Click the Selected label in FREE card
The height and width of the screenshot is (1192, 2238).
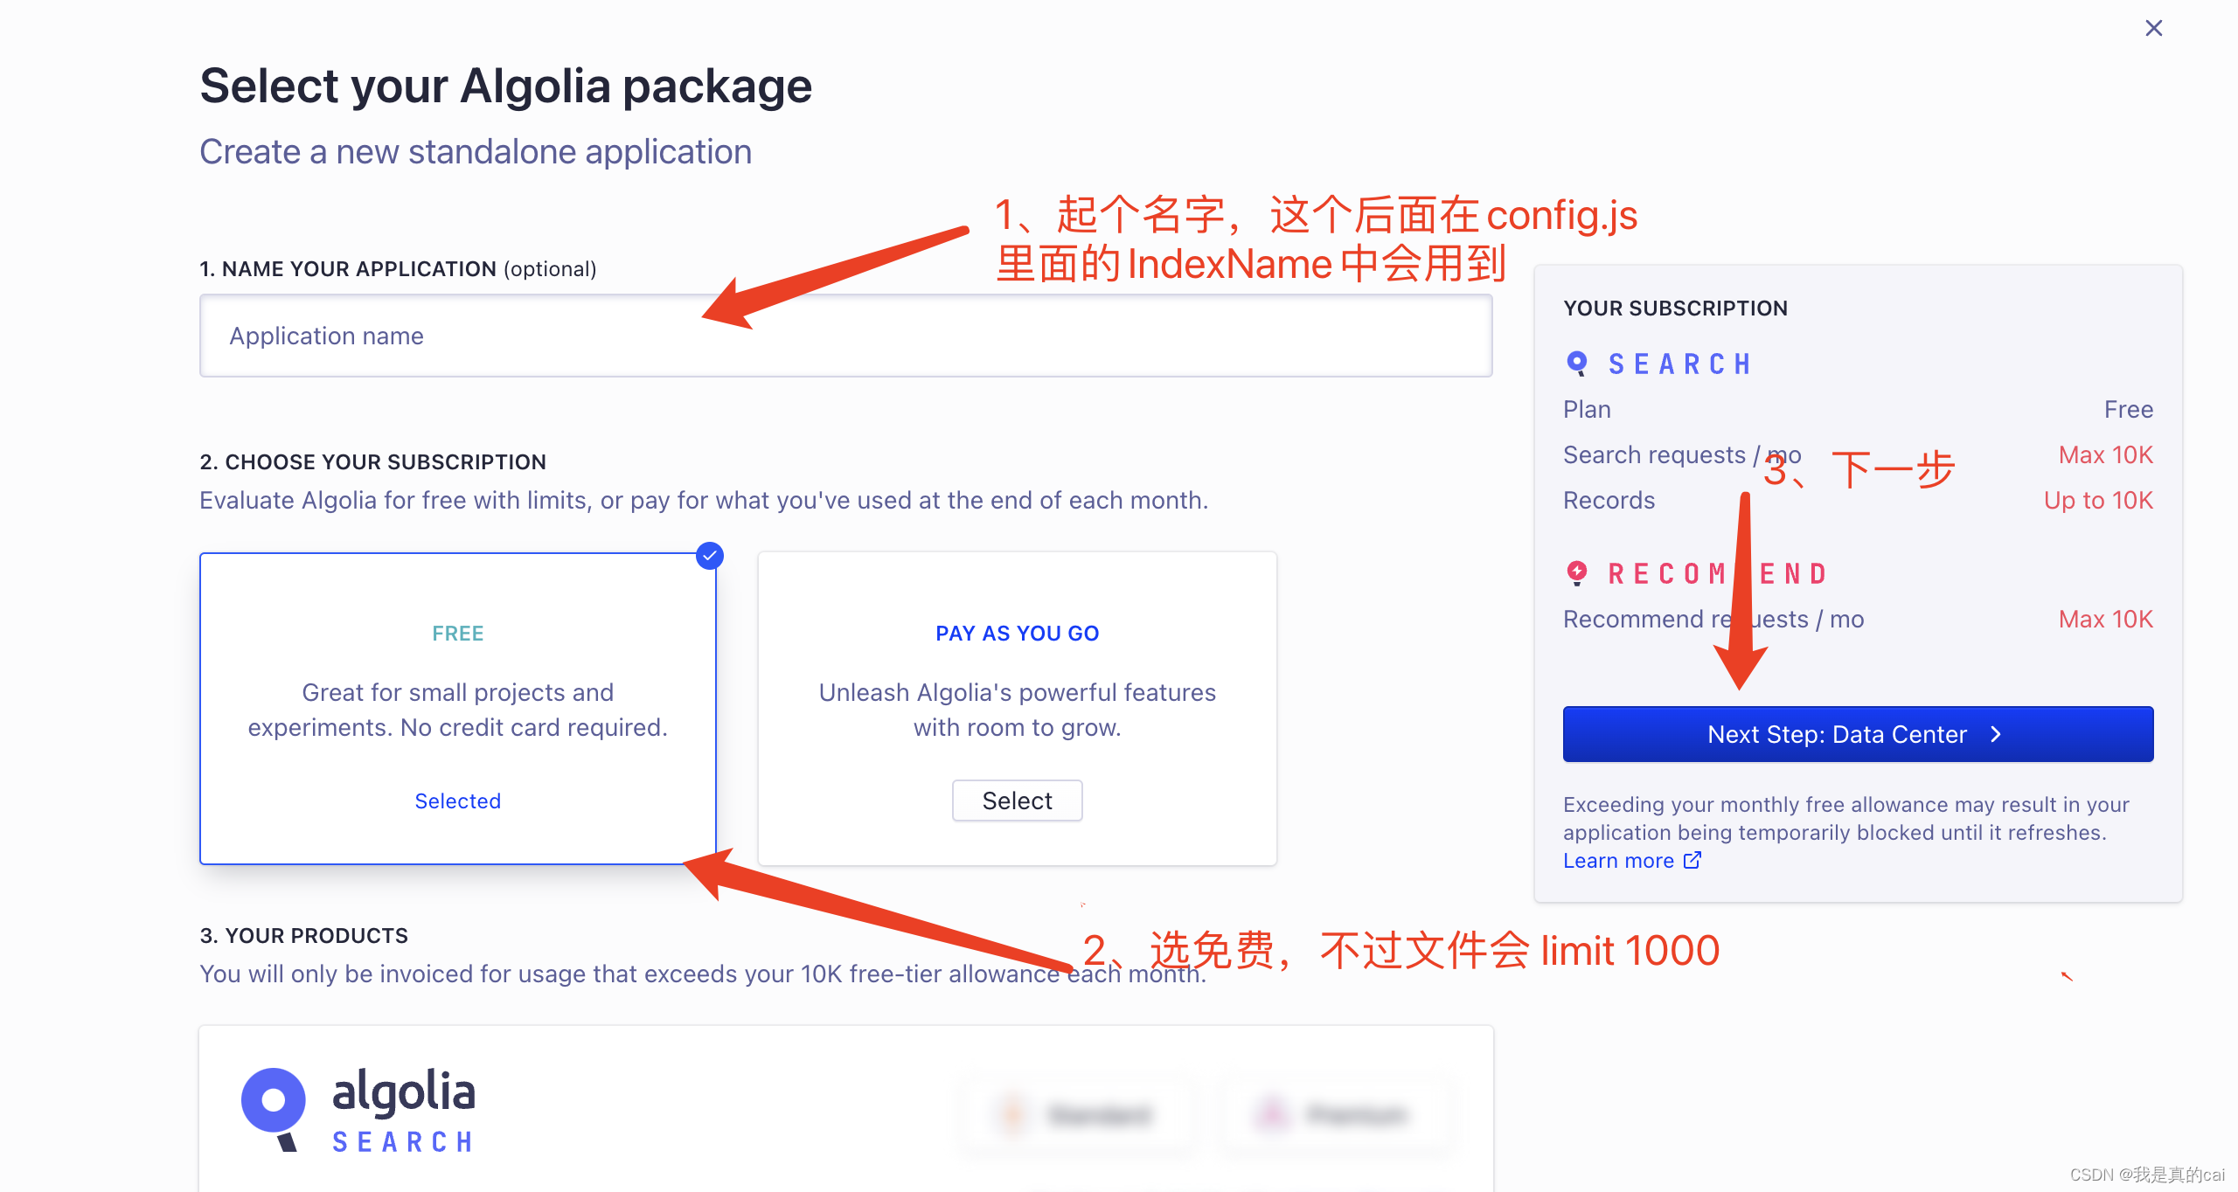458,800
